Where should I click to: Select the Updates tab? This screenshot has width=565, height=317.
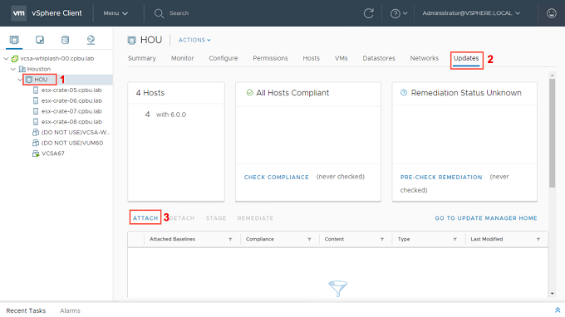click(x=466, y=58)
